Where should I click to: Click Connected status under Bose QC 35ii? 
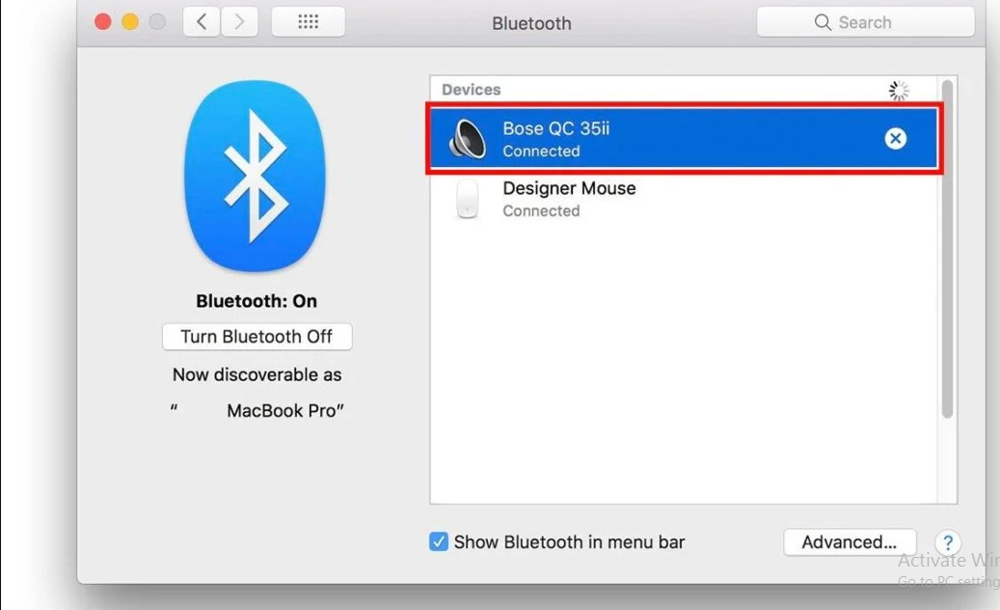[541, 152]
